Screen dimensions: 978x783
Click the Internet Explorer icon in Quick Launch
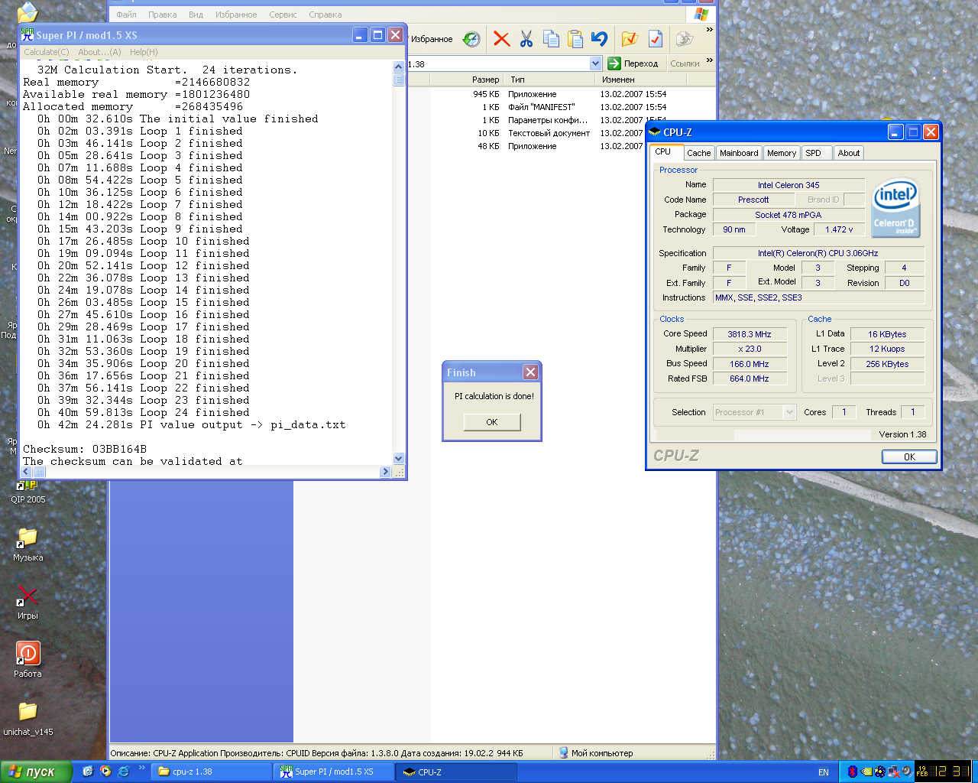(124, 772)
